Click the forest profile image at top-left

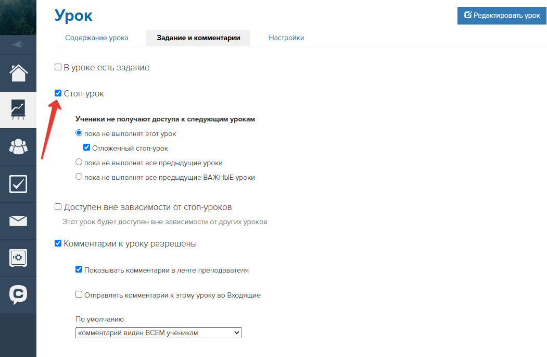tap(18, 17)
